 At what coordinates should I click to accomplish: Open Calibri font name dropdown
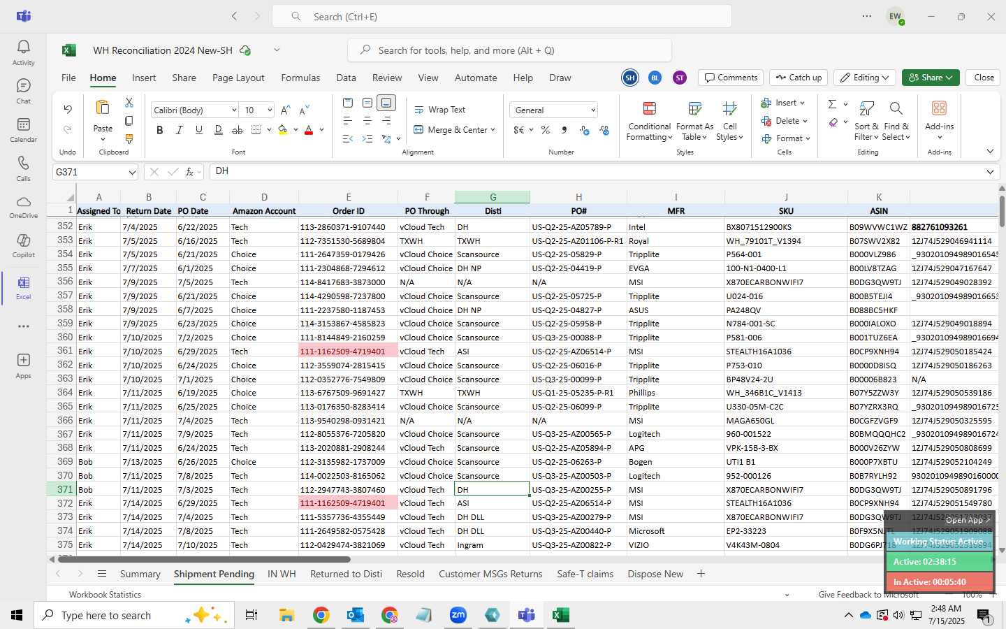click(234, 110)
